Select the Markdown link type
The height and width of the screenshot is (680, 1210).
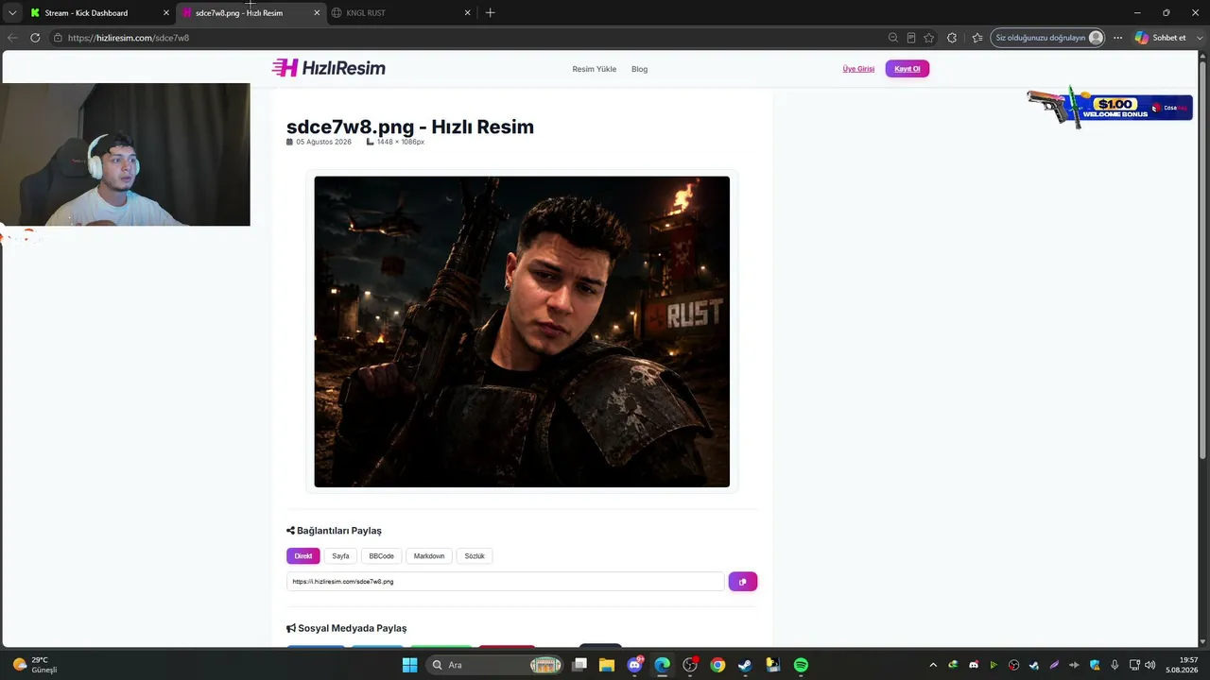(429, 556)
